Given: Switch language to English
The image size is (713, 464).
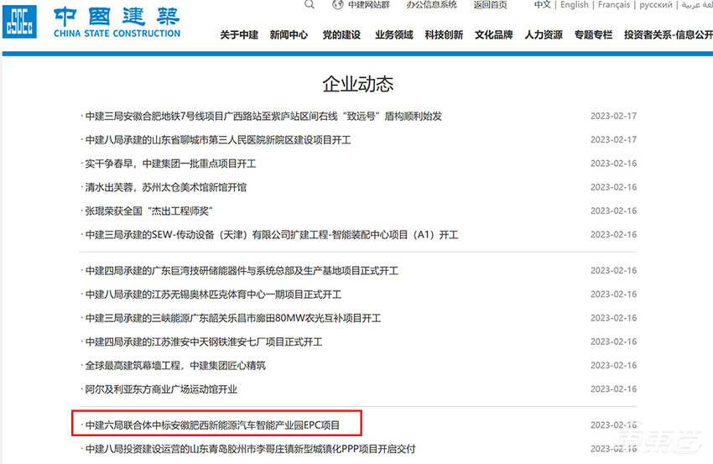Looking at the screenshot, I should click(x=575, y=4).
